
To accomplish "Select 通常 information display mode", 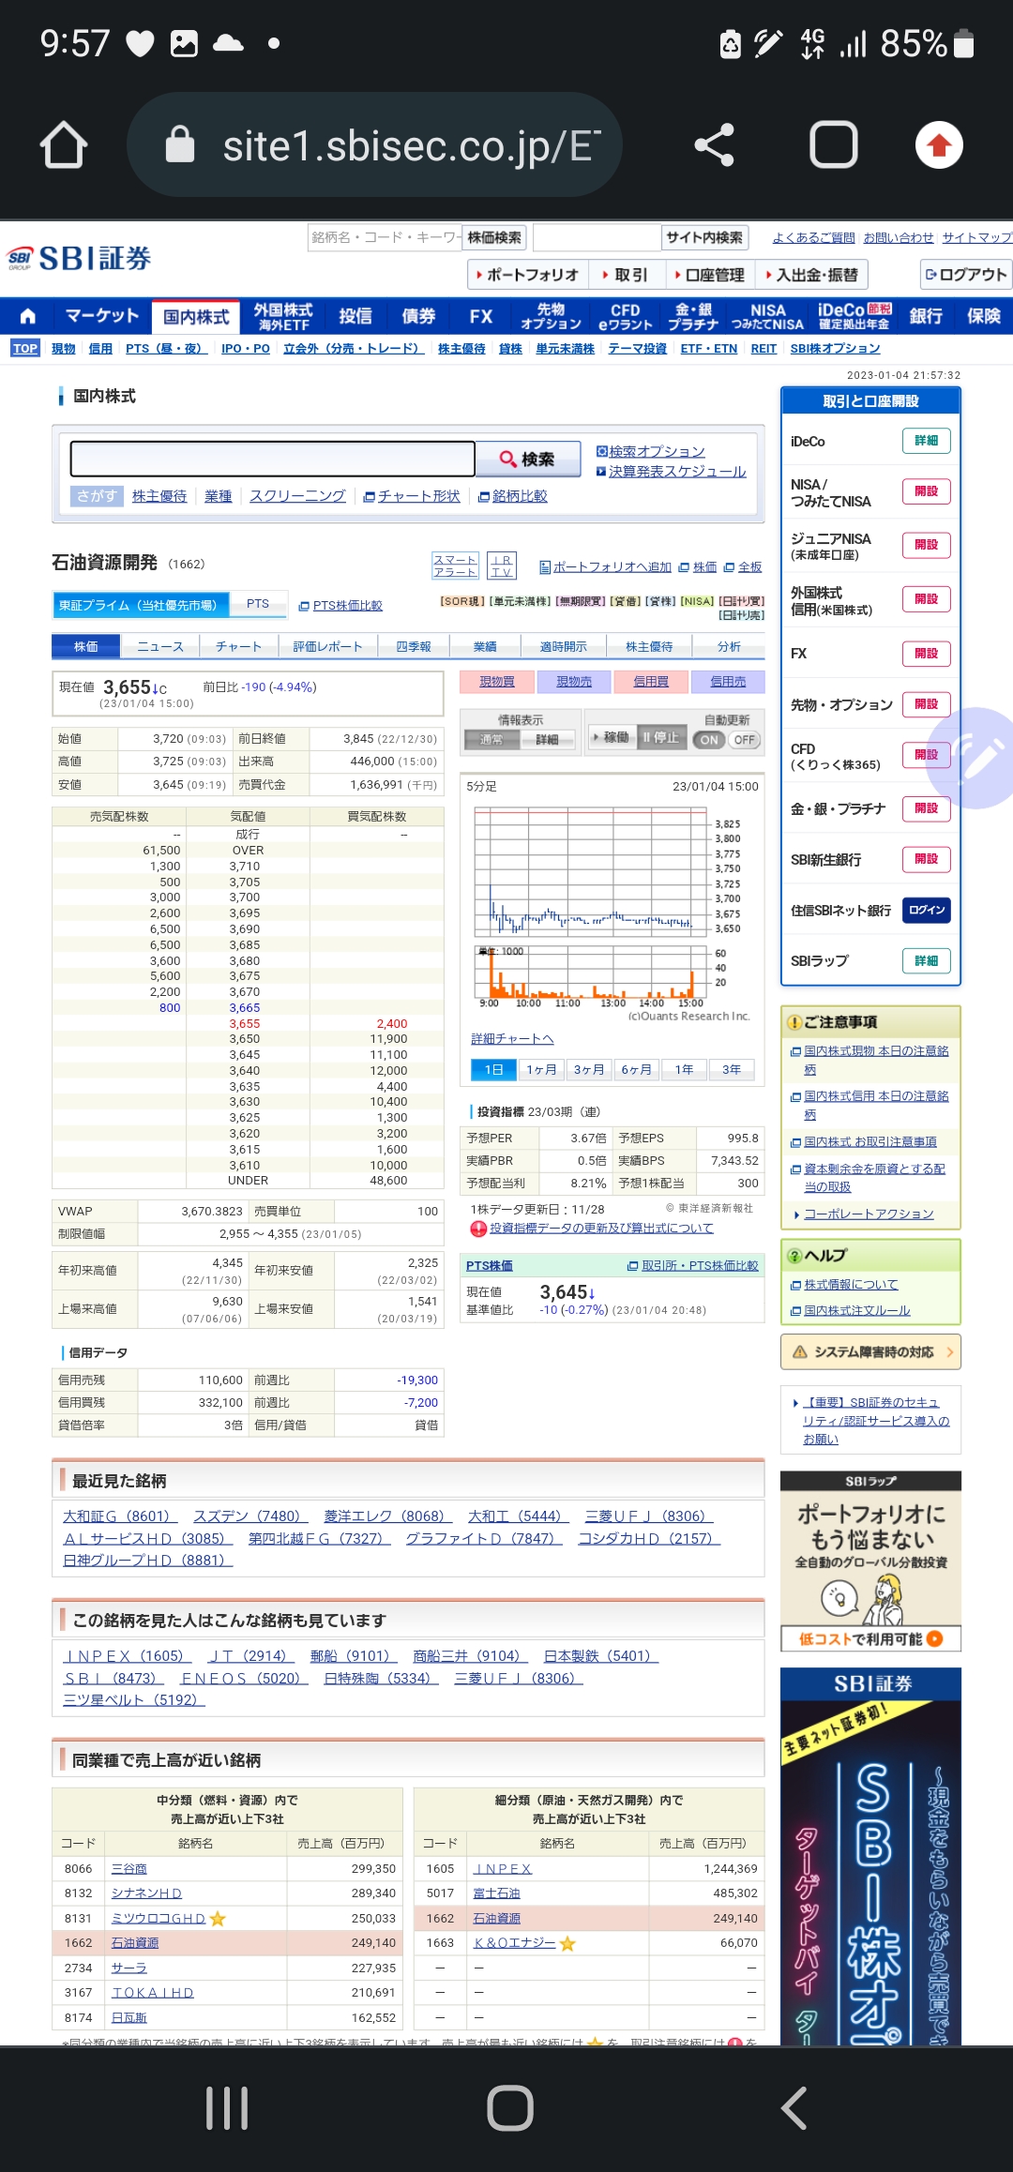I will coord(491,740).
